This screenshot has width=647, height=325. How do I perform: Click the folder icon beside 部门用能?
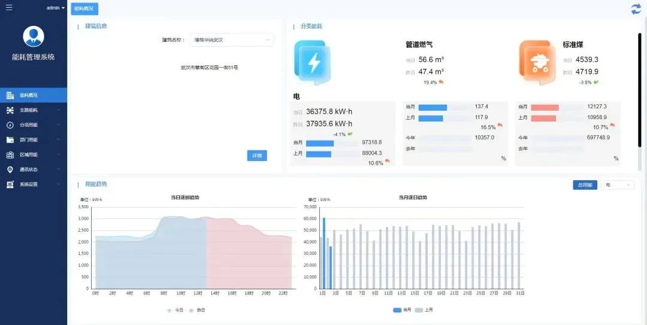pyautogui.click(x=10, y=140)
